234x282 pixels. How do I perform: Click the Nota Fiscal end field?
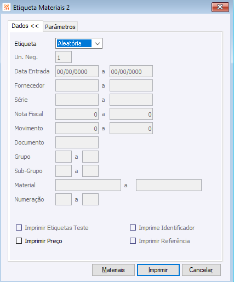[131, 114]
